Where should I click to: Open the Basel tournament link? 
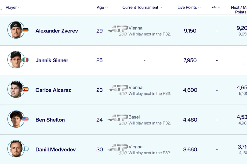pyautogui.click(x=134, y=117)
